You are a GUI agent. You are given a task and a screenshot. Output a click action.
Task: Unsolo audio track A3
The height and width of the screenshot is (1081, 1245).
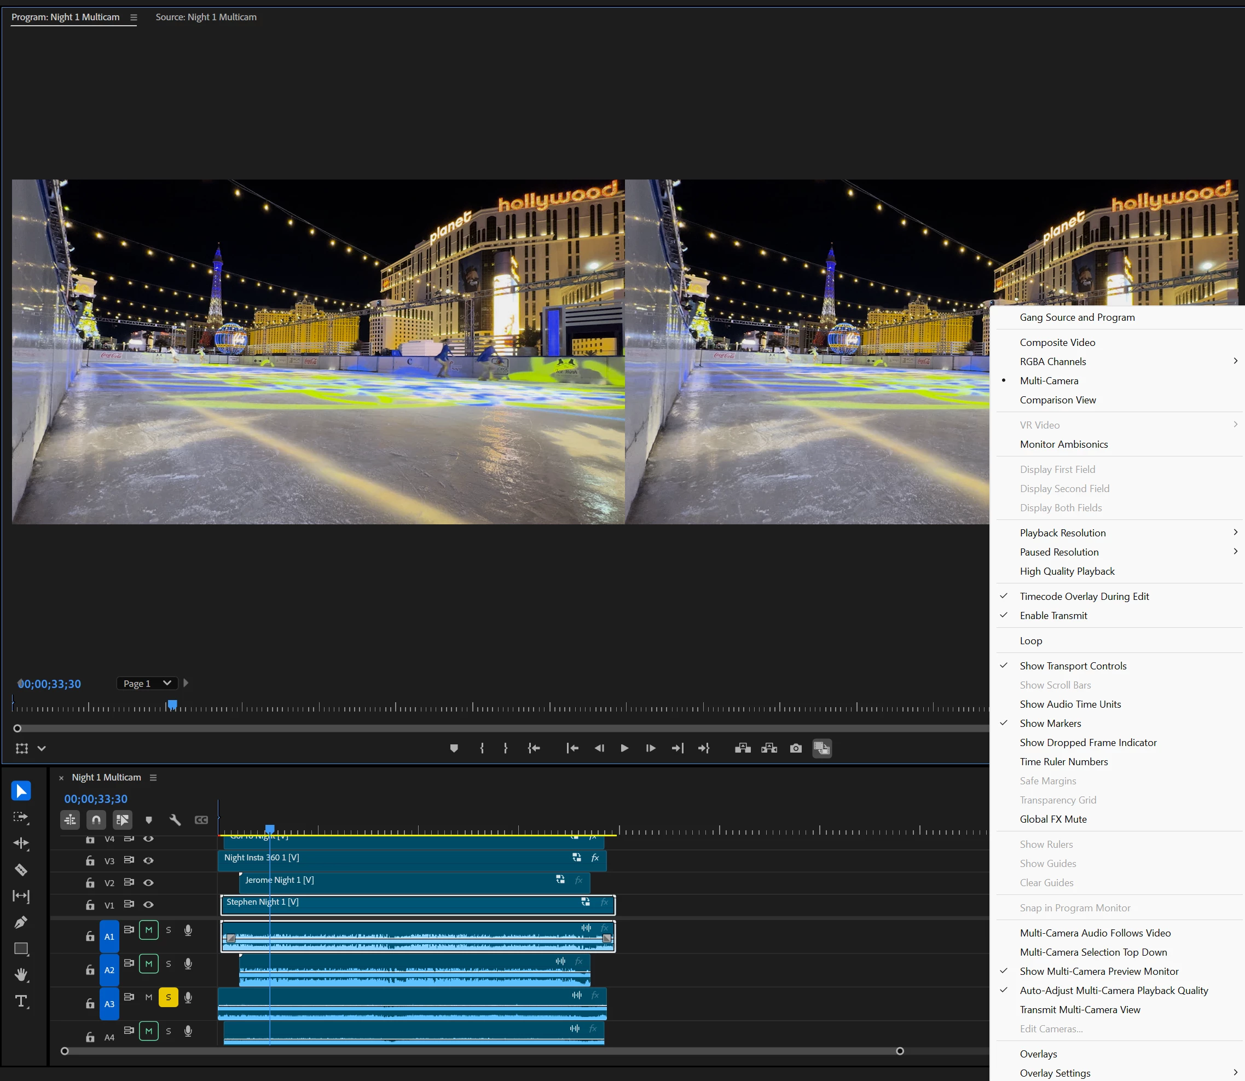(169, 997)
